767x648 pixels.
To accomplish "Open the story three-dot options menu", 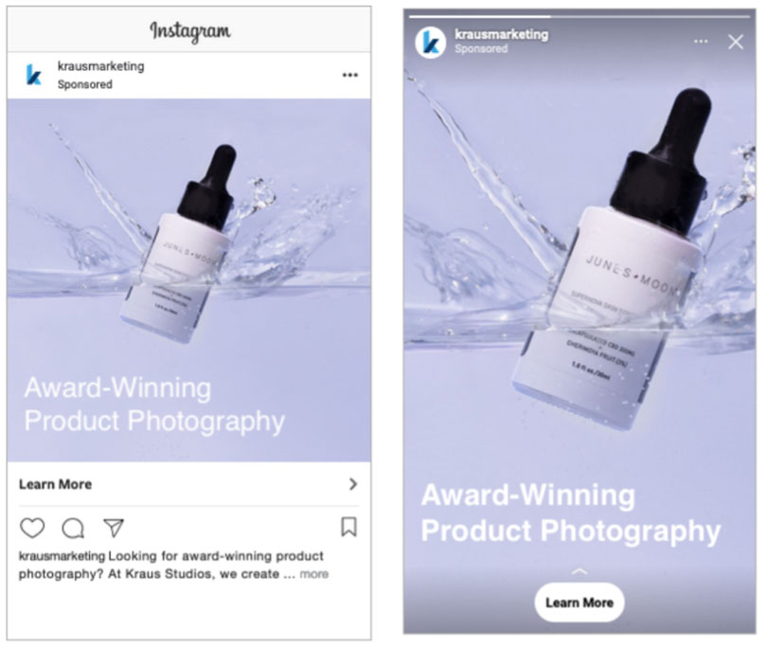I will coord(701,42).
